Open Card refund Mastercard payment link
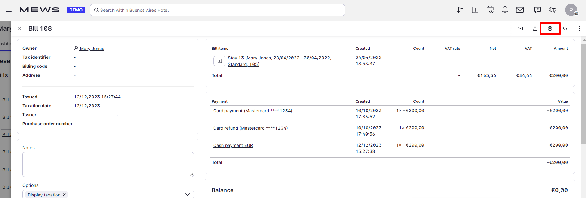 tap(250, 128)
